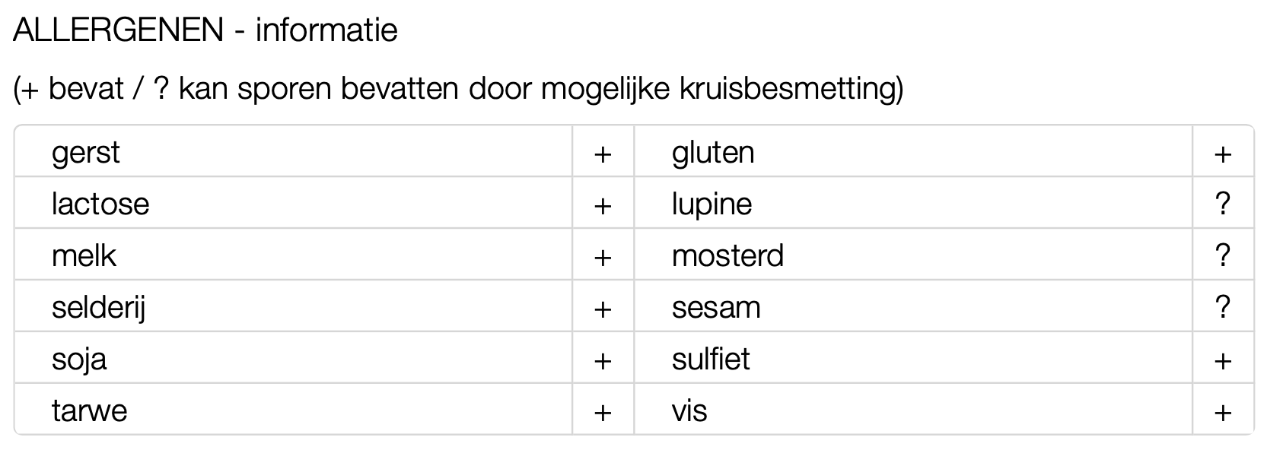The height and width of the screenshot is (450, 1283).
Task: Select the gluten allergen cell
Action: point(713,152)
